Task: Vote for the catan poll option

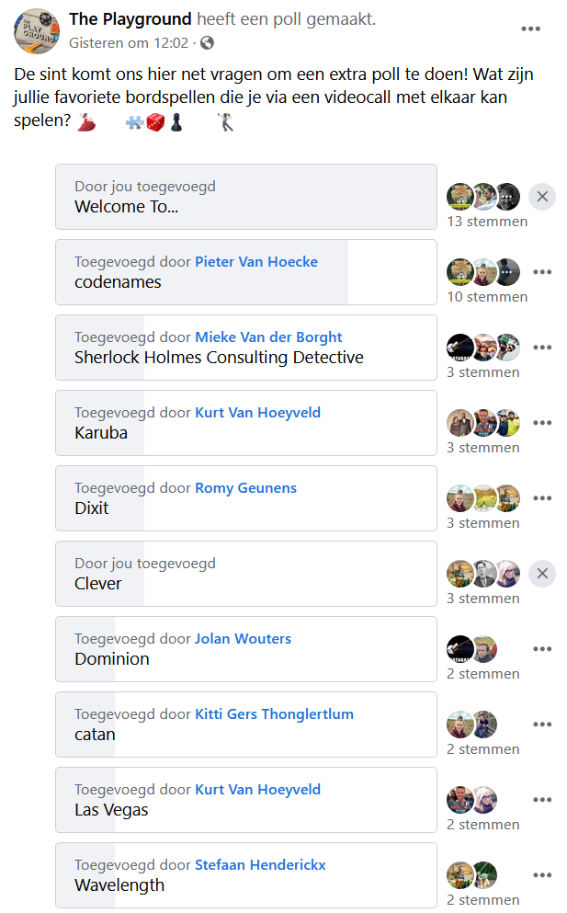Action: click(x=246, y=725)
